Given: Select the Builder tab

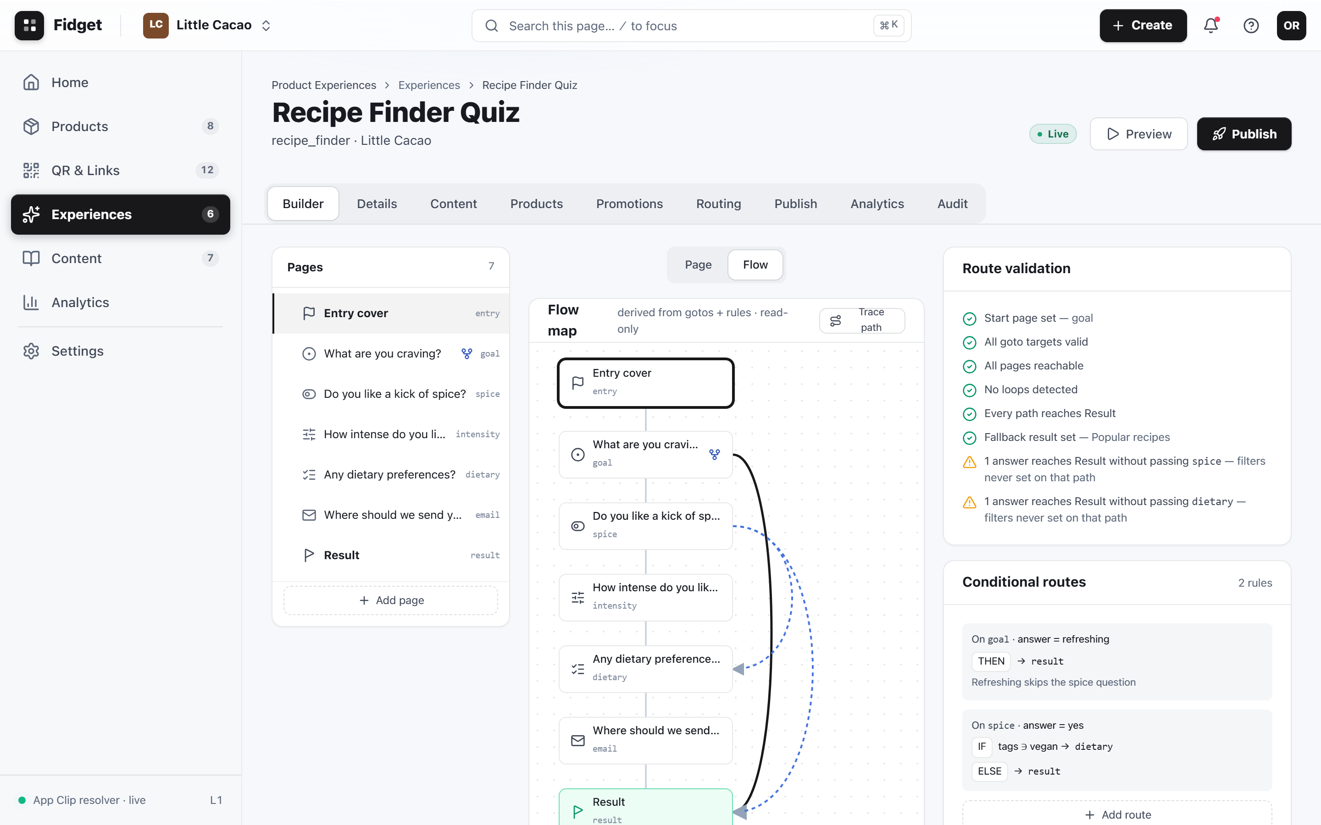Looking at the screenshot, I should (303, 203).
